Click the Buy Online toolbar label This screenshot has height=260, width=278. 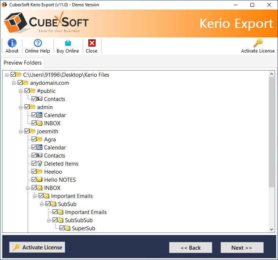(68, 51)
